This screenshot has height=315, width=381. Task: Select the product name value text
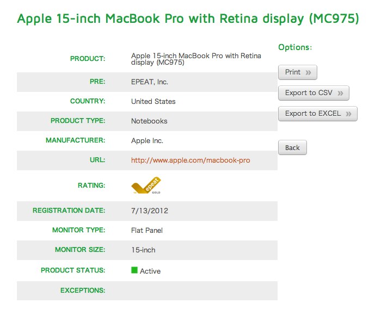pyautogui.click(x=196, y=59)
